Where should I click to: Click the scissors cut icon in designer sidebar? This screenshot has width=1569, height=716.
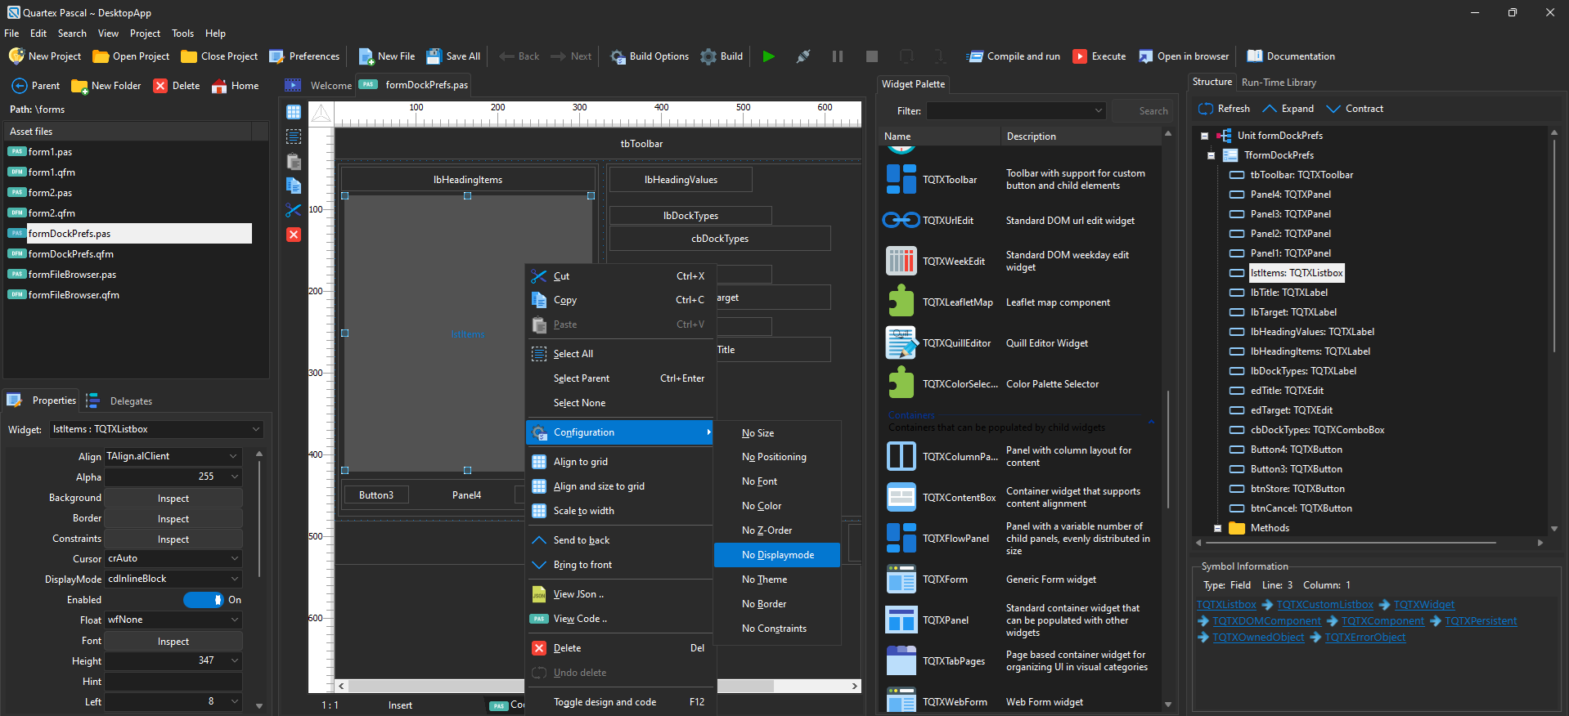[x=294, y=210]
